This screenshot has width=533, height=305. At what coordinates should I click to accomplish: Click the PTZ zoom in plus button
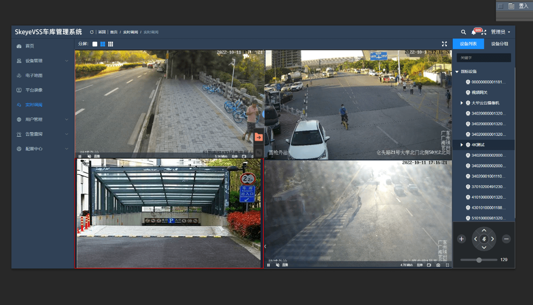pos(462,239)
